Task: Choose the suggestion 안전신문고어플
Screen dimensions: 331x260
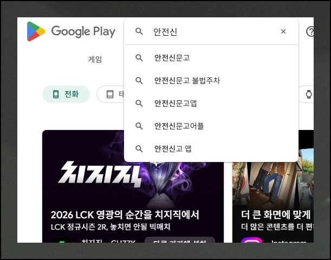Action: [x=211, y=126]
